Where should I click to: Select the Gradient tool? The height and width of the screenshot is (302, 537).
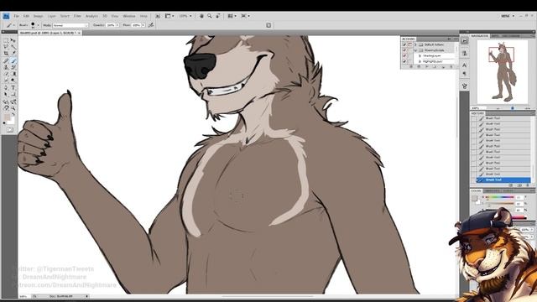point(13,74)
